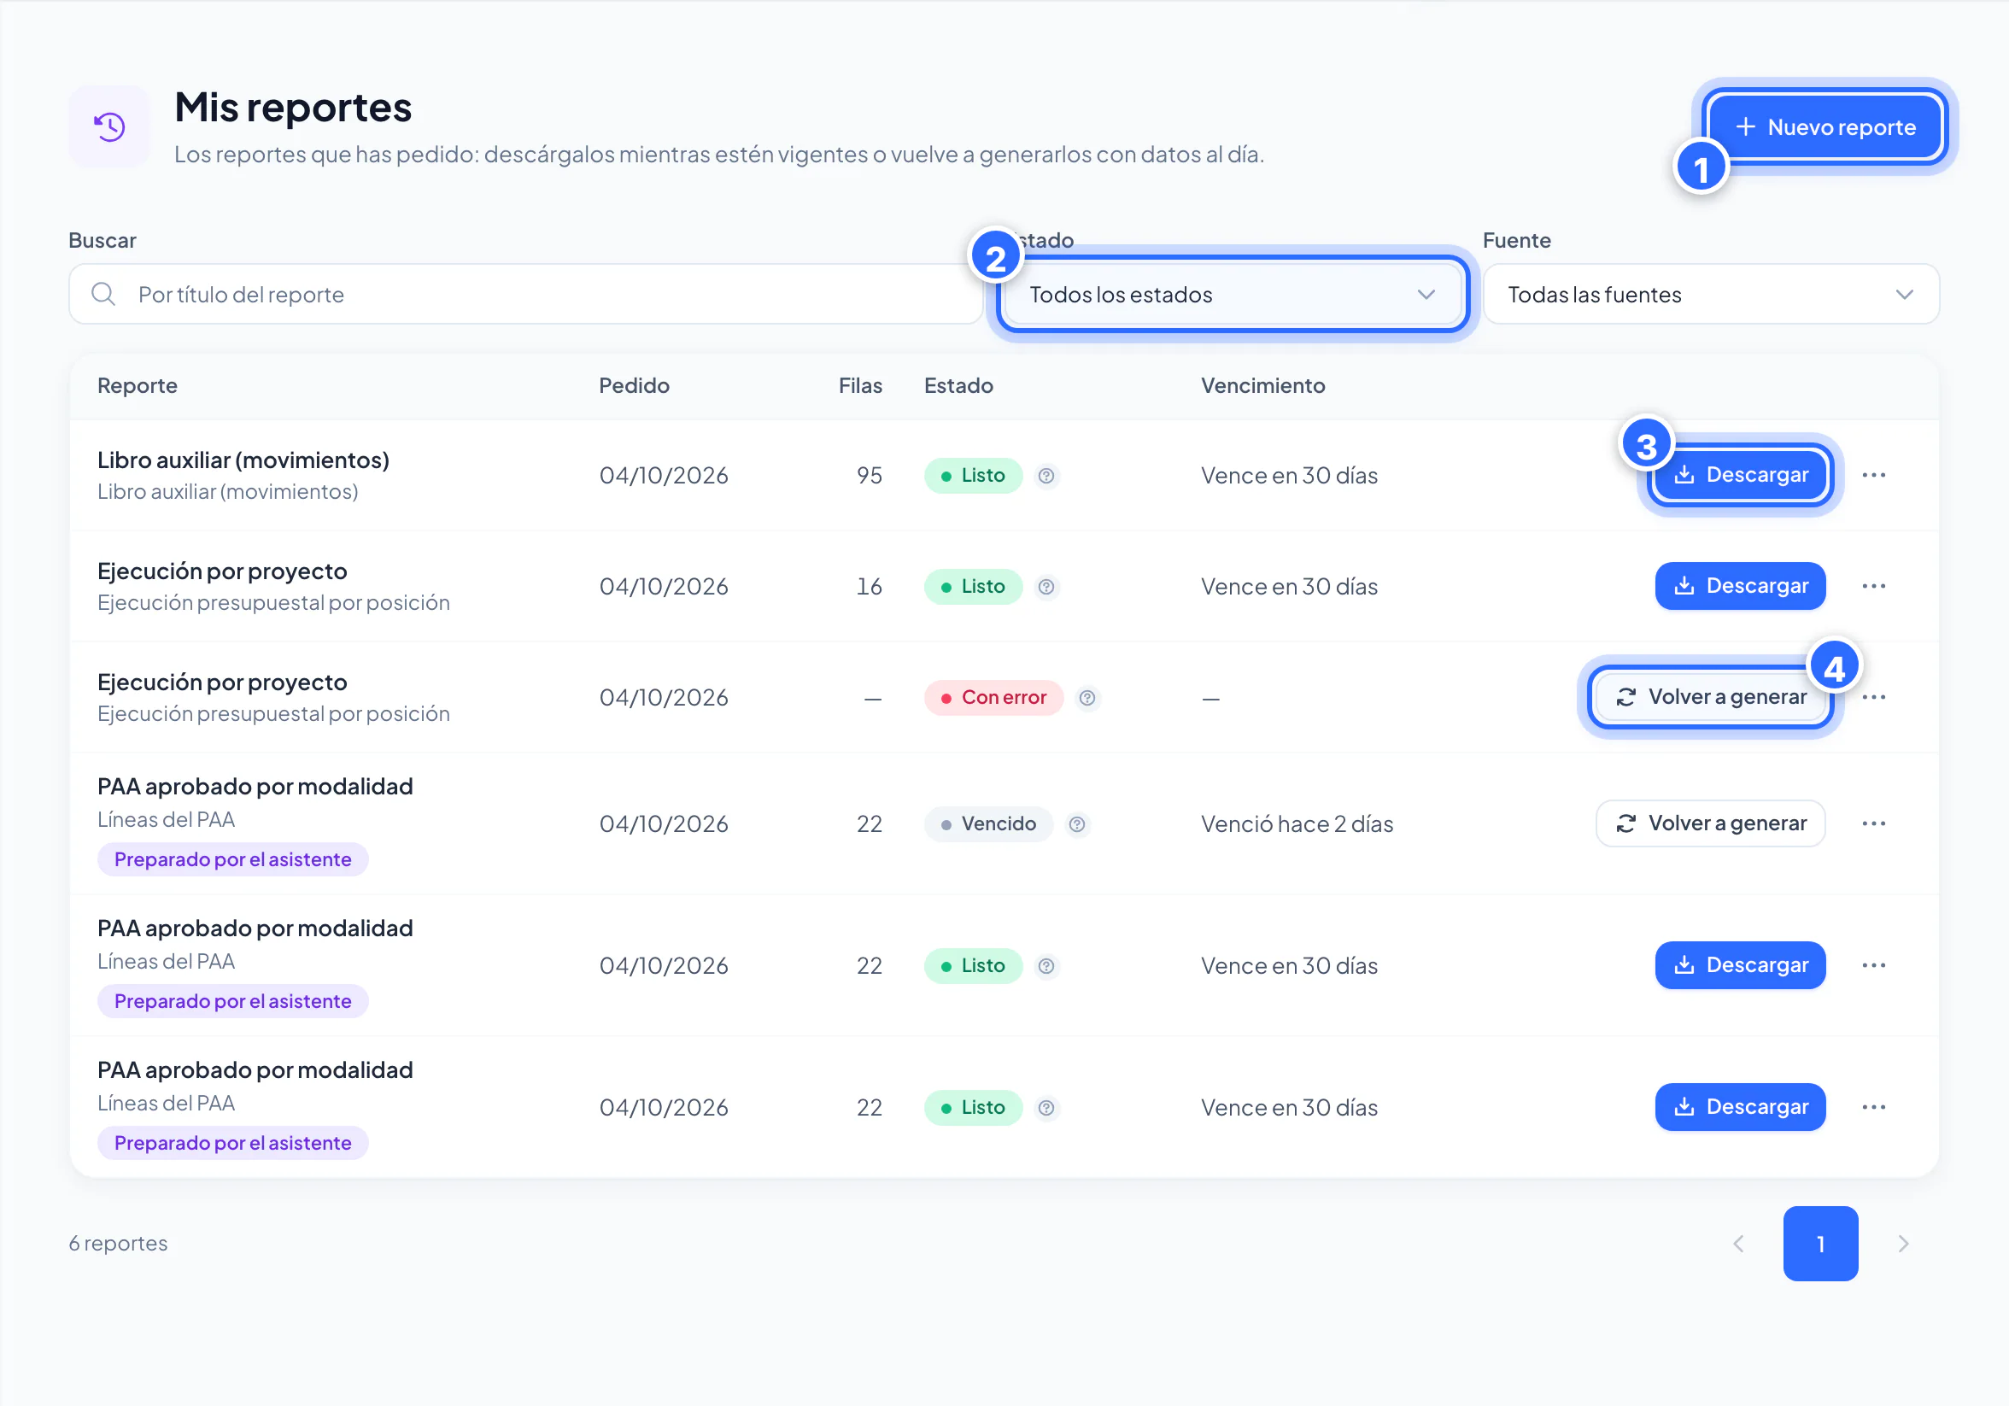Viewport: 2009px width, 1406px height.
Task: Click the Vencimiento column header
Action: tap(1262, 385)
